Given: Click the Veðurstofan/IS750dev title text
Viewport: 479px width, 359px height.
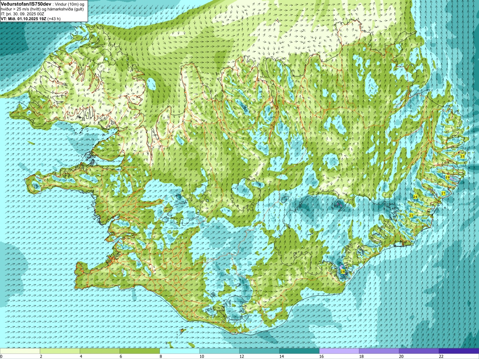Looking at the screenshot, I should (26, 3).
